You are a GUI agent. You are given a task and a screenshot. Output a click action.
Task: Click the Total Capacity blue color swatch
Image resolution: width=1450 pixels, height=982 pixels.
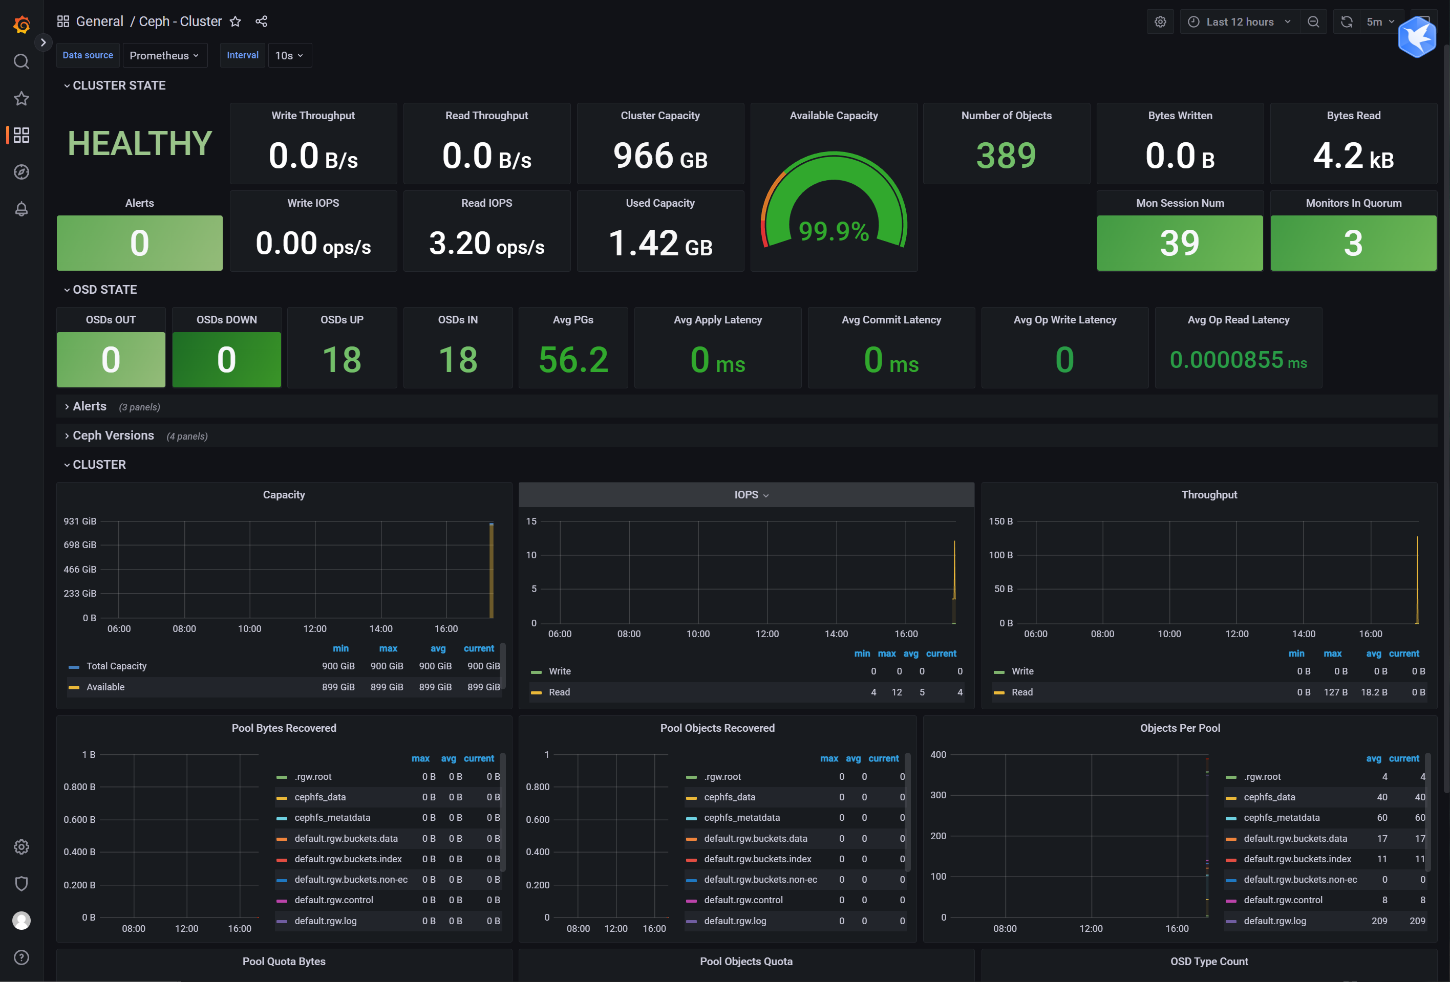74,666
